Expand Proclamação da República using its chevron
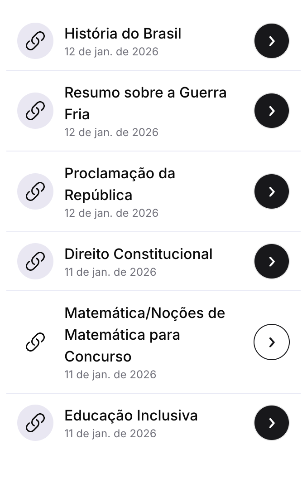The image size is (307, 479). click(272, 191)
